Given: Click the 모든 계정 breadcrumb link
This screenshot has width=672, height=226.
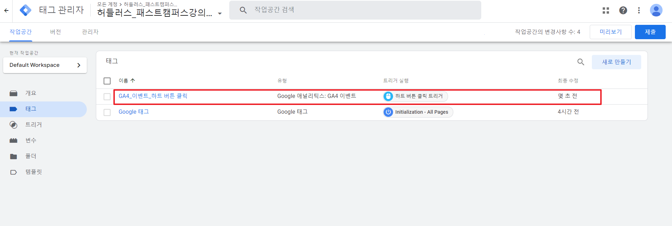Looking at the screenshot, I should click(107, 4).
